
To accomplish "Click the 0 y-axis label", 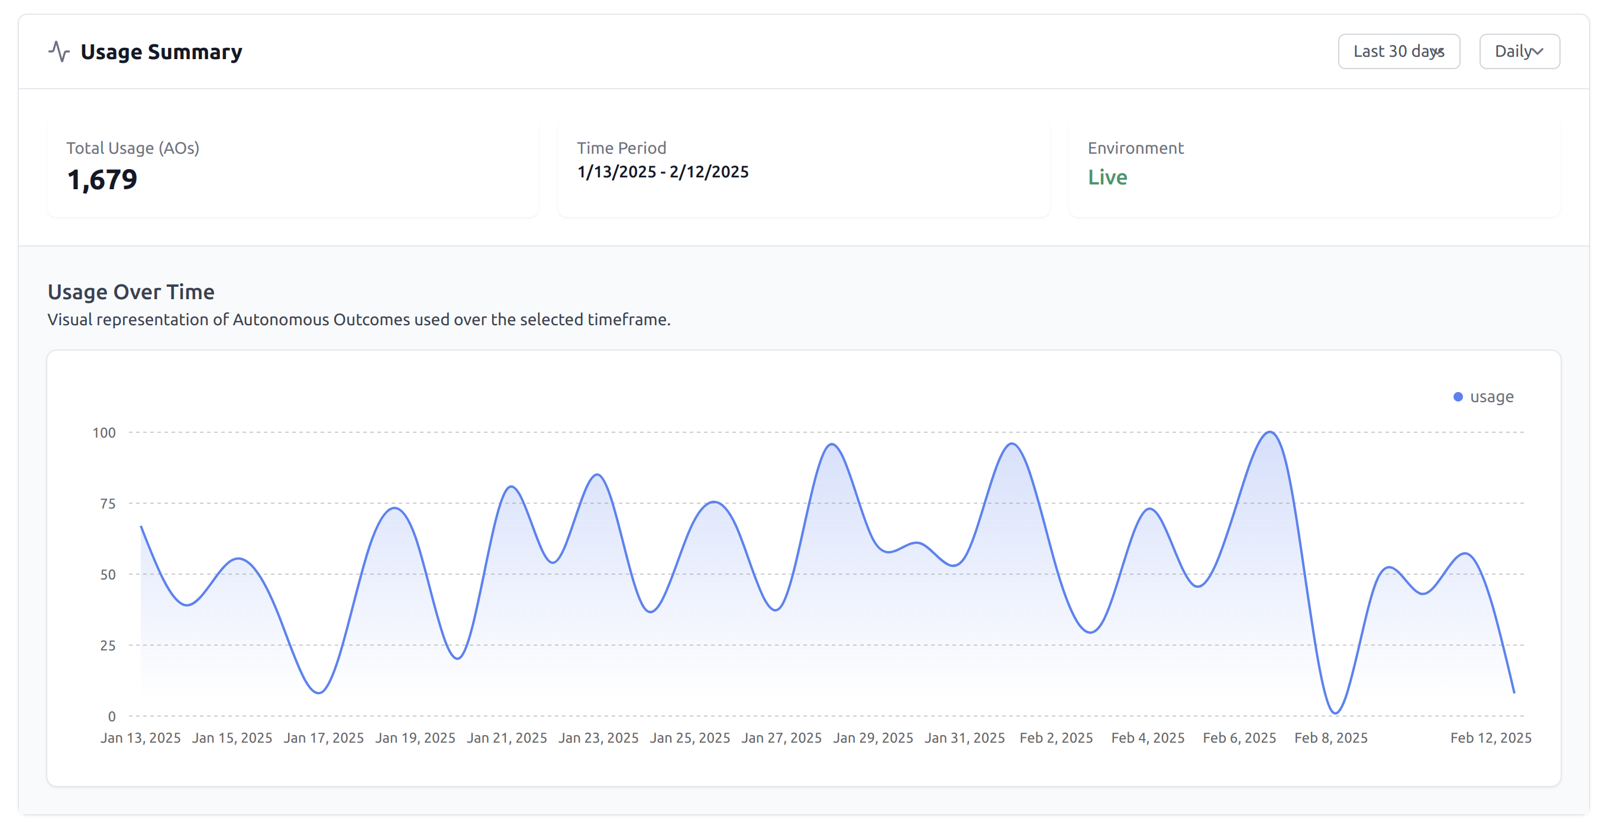I will tap(112, 717).
